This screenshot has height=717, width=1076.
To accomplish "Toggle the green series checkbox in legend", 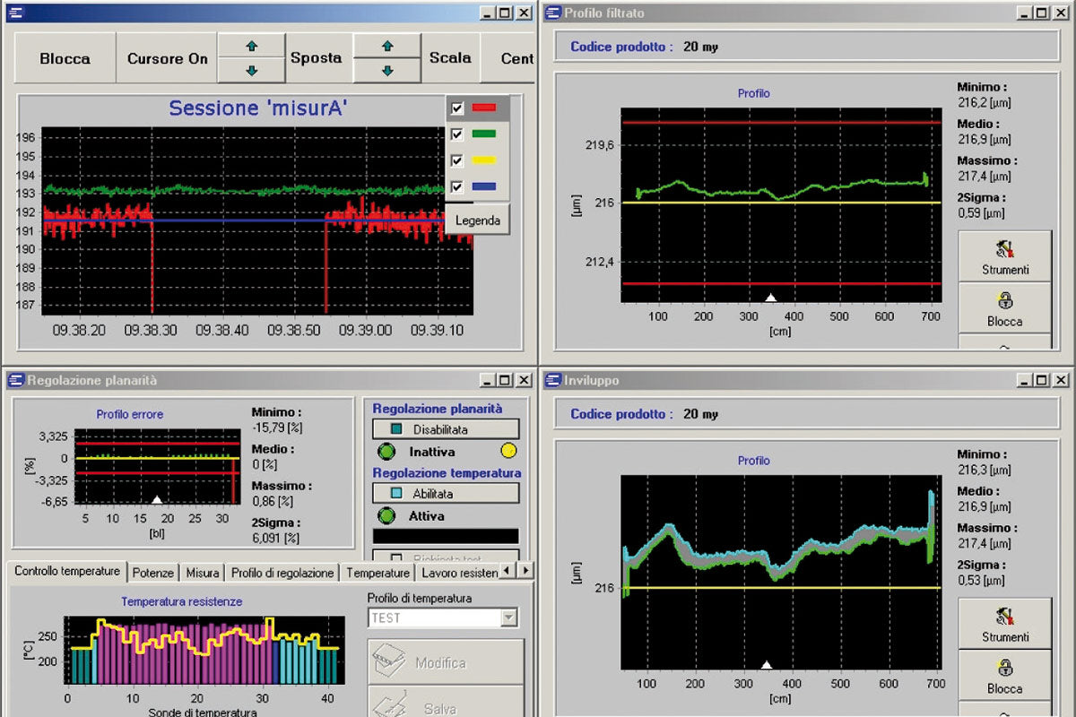I will (457, 134).
